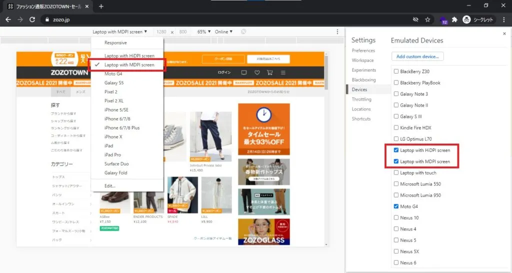Viewport: 512px width, 273px height.
Task: Click the タイムセール 93%OFF banner
Action: click(264, 129)
